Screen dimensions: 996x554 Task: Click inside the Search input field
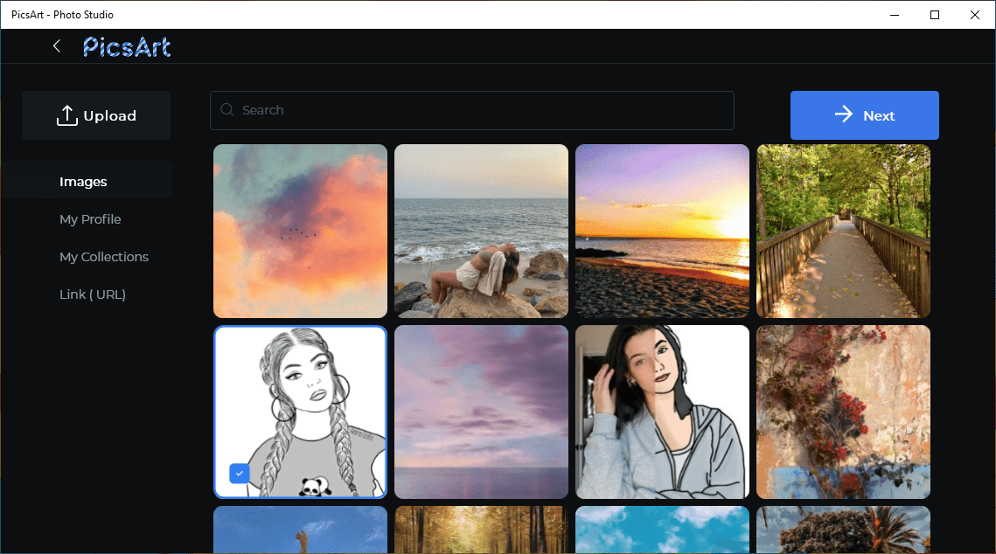(x=472, y=109)
